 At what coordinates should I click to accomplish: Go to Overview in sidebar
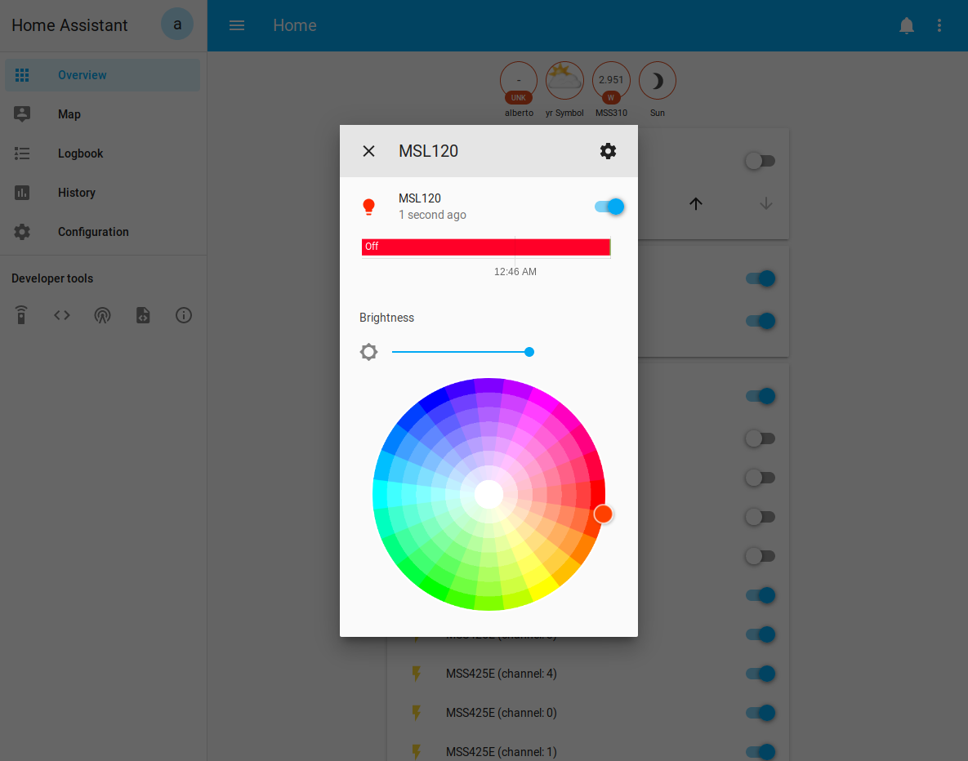tap(102, 75)
